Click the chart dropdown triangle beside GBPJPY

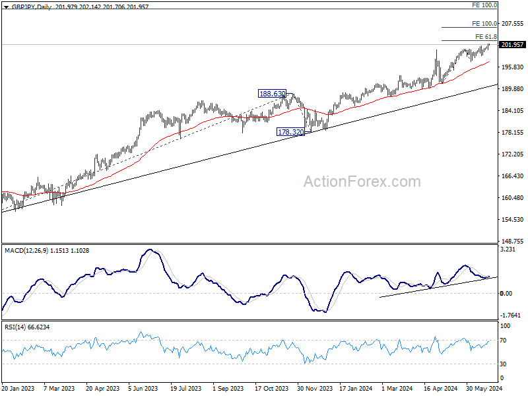tap(6, 7)
